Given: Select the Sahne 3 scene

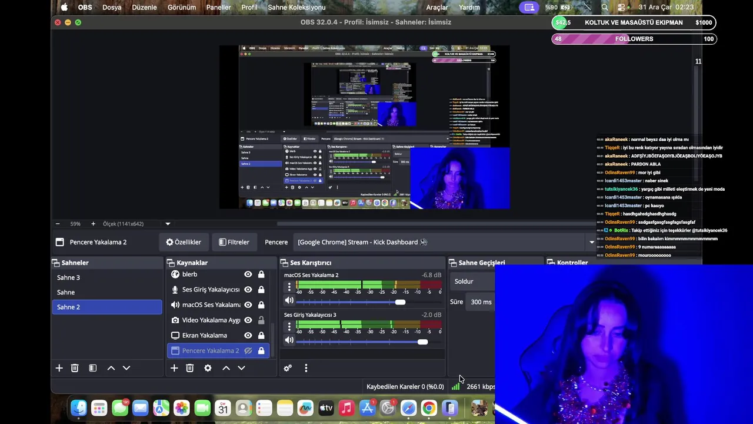Looking at the screenshot, I should pyautogui.click(x=107, y=277).
